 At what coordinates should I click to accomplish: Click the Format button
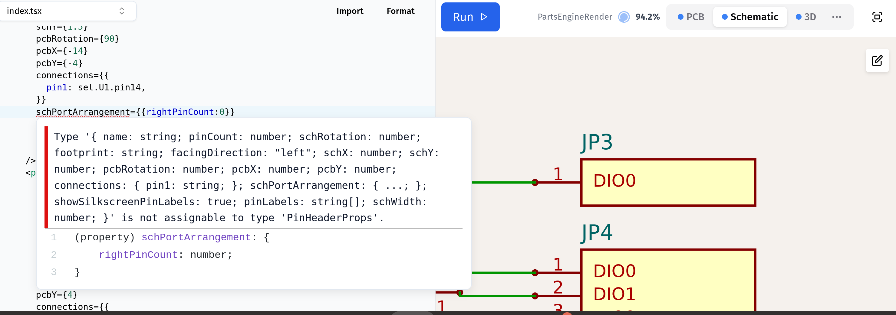(x=400, y=11)
